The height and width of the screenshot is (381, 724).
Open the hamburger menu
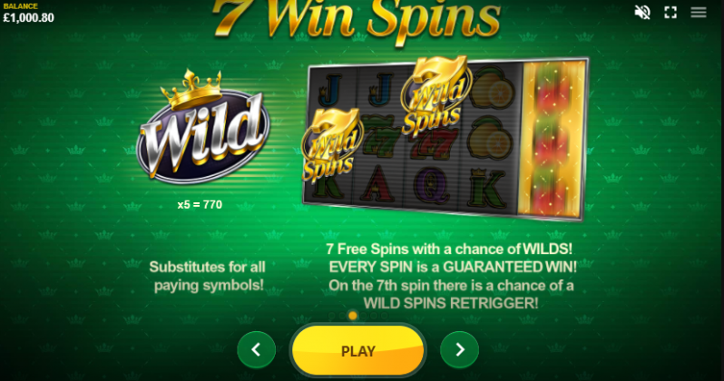click(x=699, y=13)
